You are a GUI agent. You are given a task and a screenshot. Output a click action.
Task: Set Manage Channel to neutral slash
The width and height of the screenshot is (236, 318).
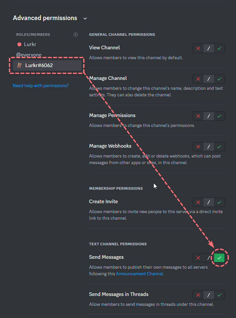[209, 79]
